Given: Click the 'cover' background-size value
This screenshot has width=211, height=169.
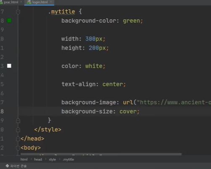Looking at the screenshot, I should click(128, 112).
